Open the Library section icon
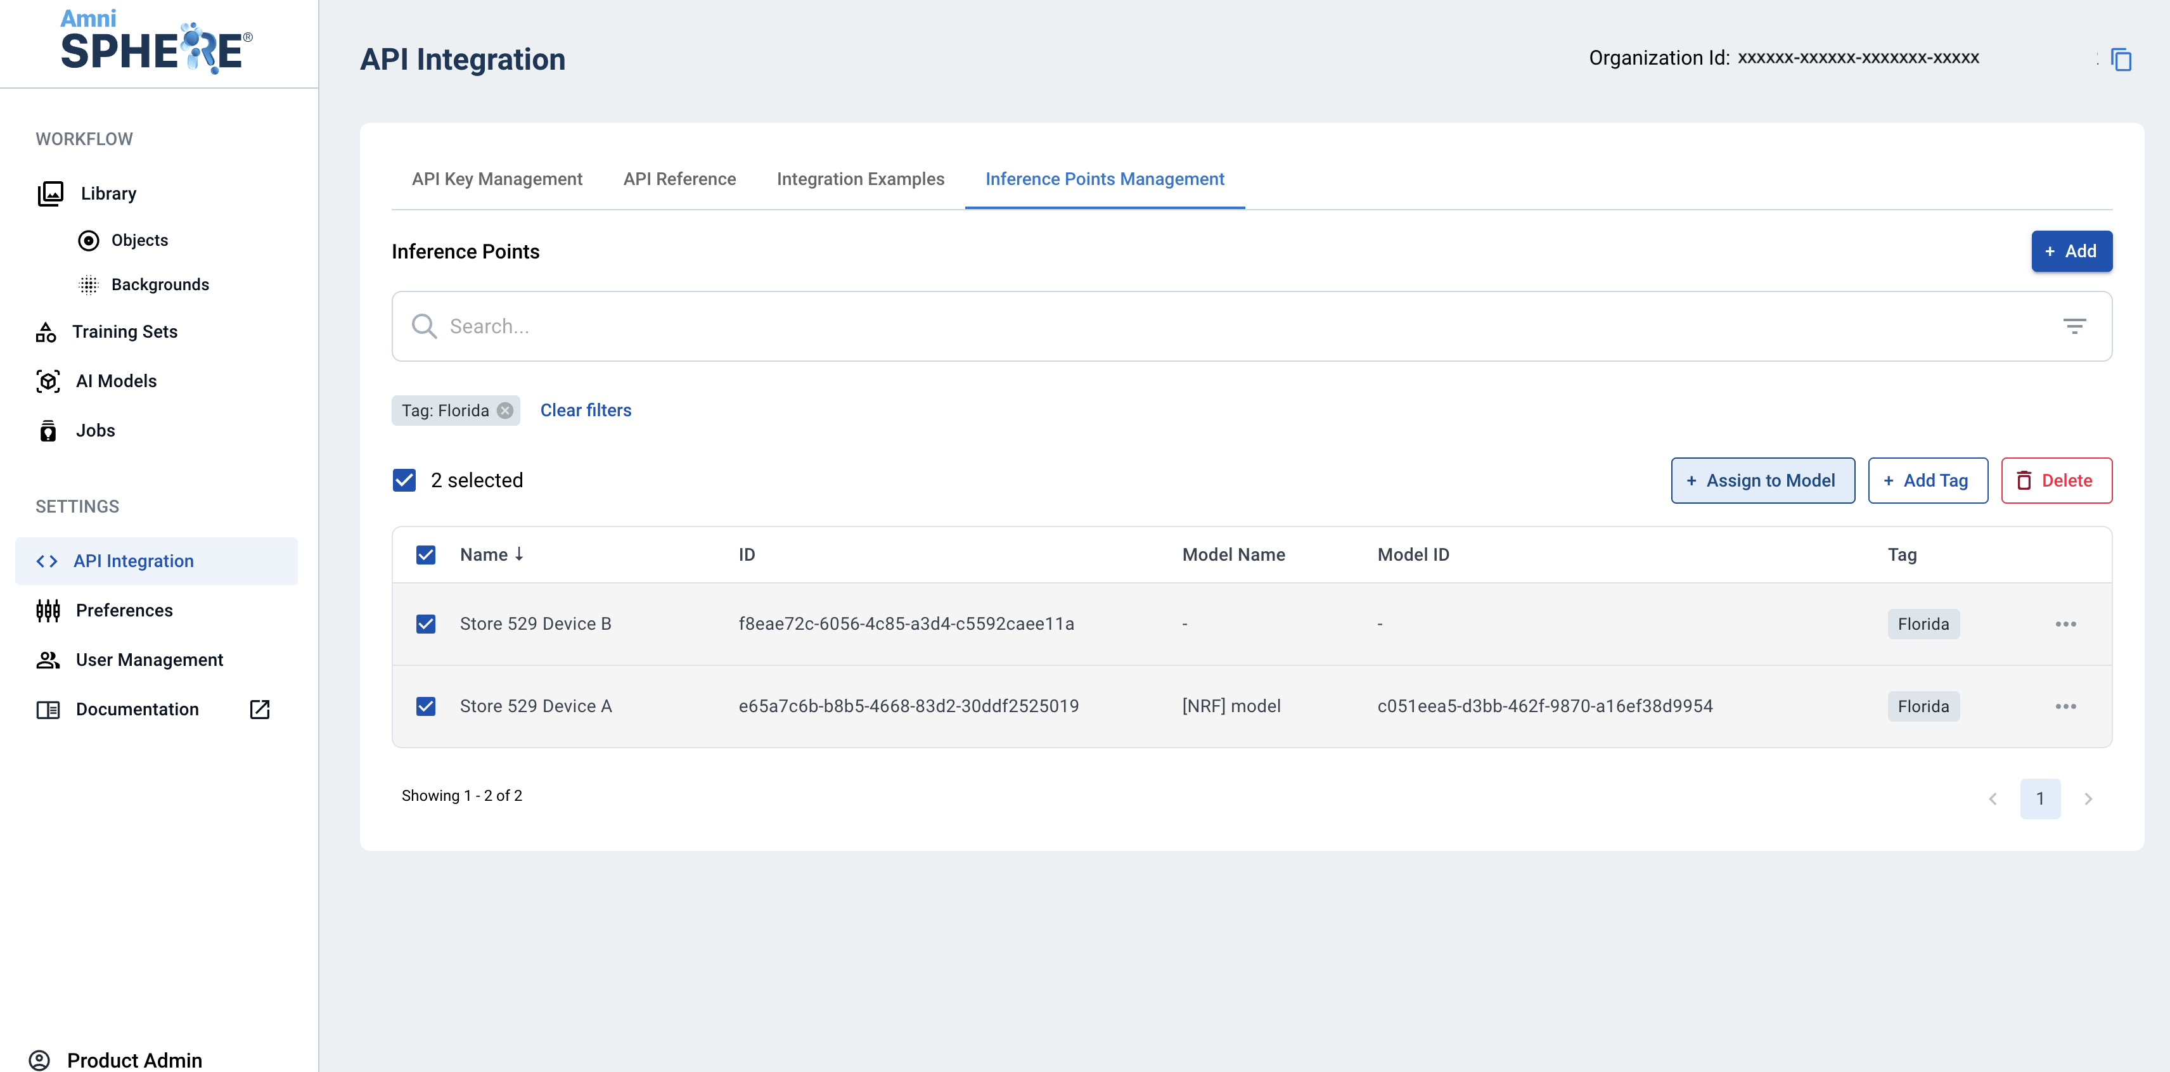 click(x=51, y=194)
